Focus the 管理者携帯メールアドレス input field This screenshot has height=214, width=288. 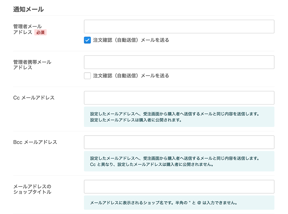[179, 62]
